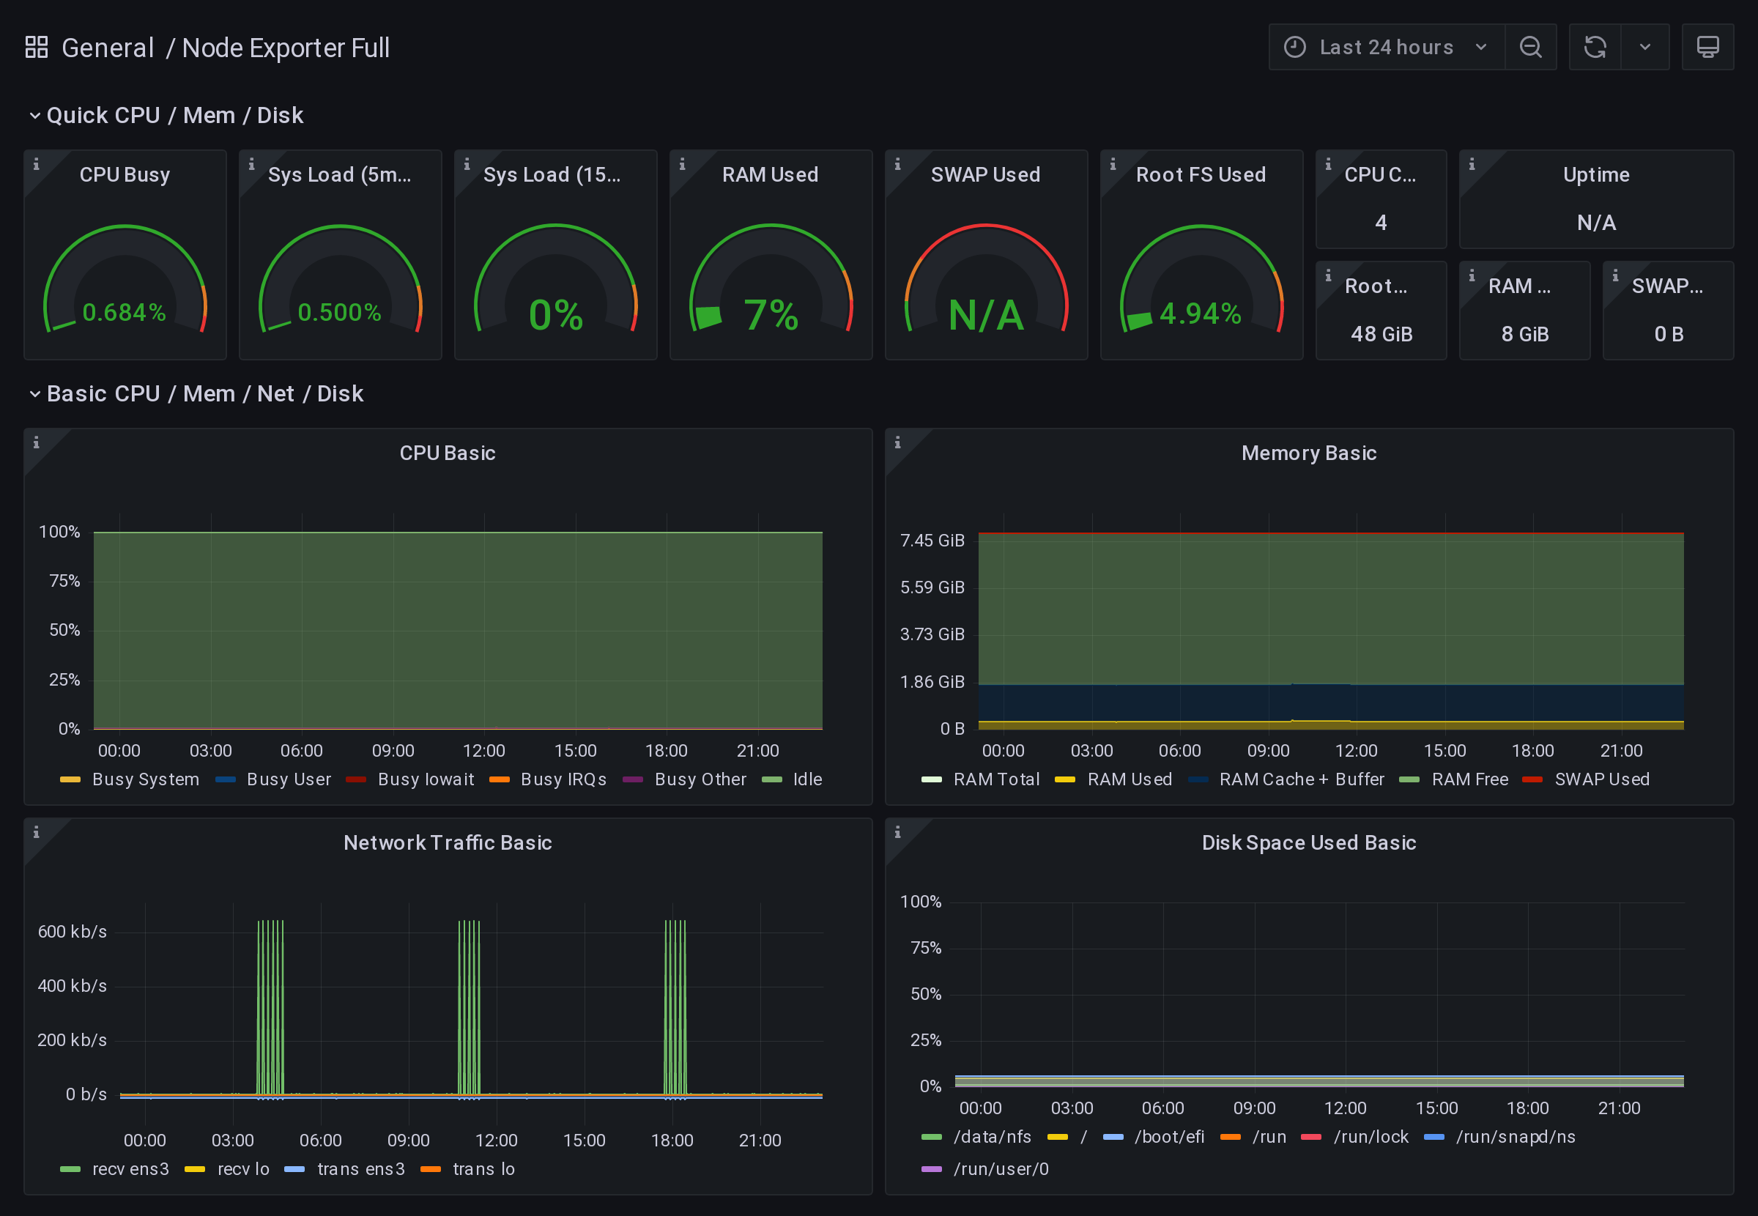
Task: Open the Last 24 hours time picker
Action: tap(1387, 47)
